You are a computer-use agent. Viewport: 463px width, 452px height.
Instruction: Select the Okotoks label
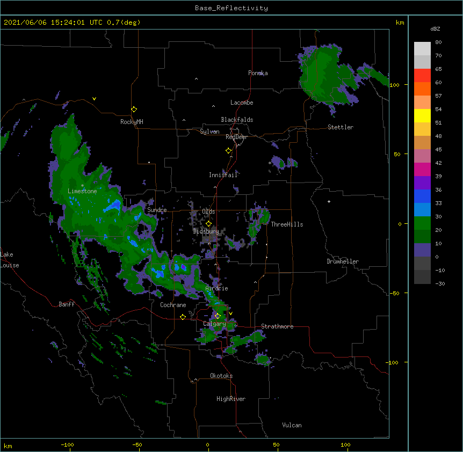(x=221, y=376)
